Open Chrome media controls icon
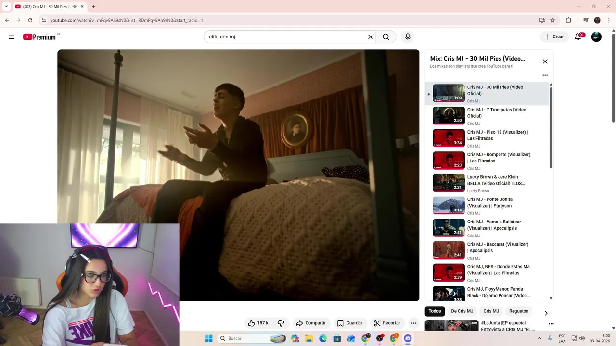Viewport: 616px width, 346px height. click(x=586, y=20)
